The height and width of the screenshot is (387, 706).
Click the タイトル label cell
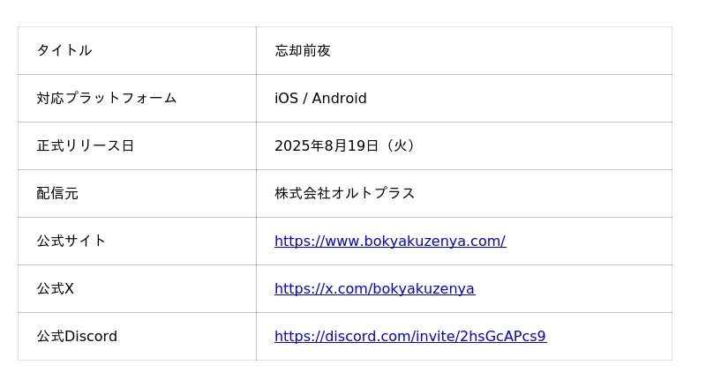pos(64,51)
